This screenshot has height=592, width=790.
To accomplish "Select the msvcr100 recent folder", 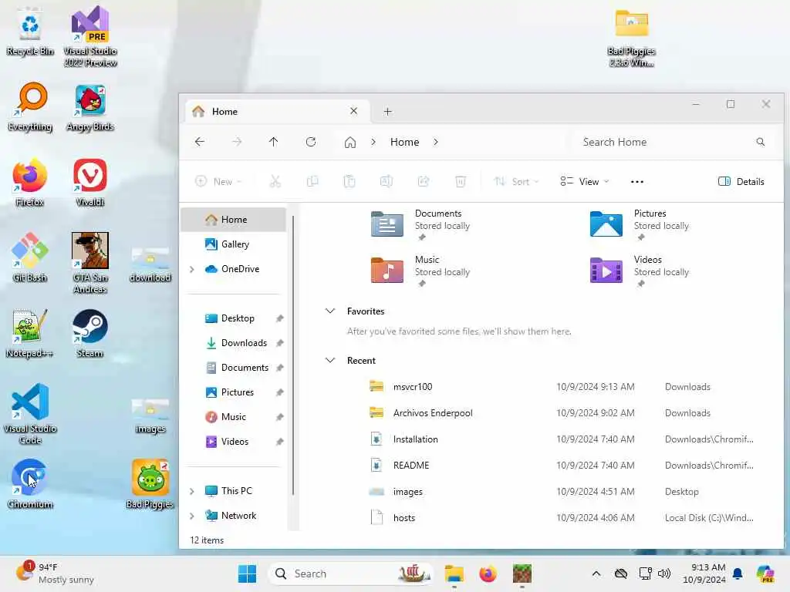I will (x=562, y=387).
